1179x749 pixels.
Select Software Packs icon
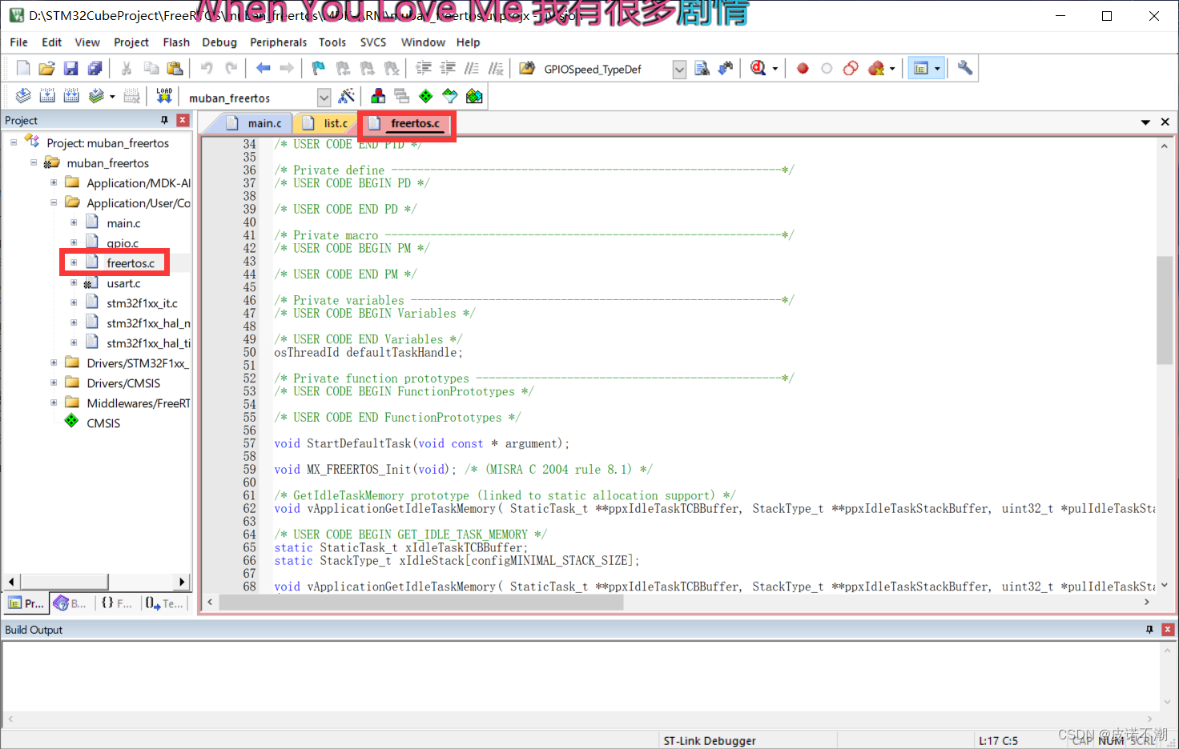pos(450,97)
